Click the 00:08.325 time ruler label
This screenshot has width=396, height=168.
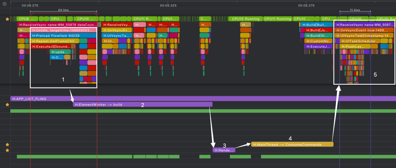point(168,5)
